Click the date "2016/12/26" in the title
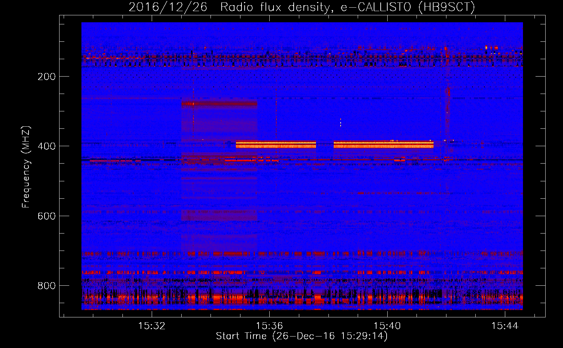 168,7
